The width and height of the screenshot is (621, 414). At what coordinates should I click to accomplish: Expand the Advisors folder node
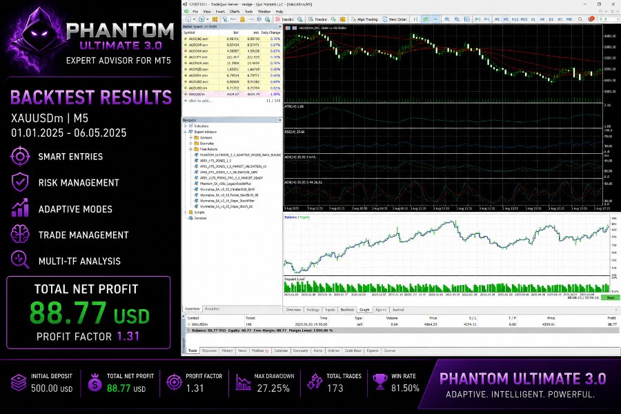click(x=190, y=137)
